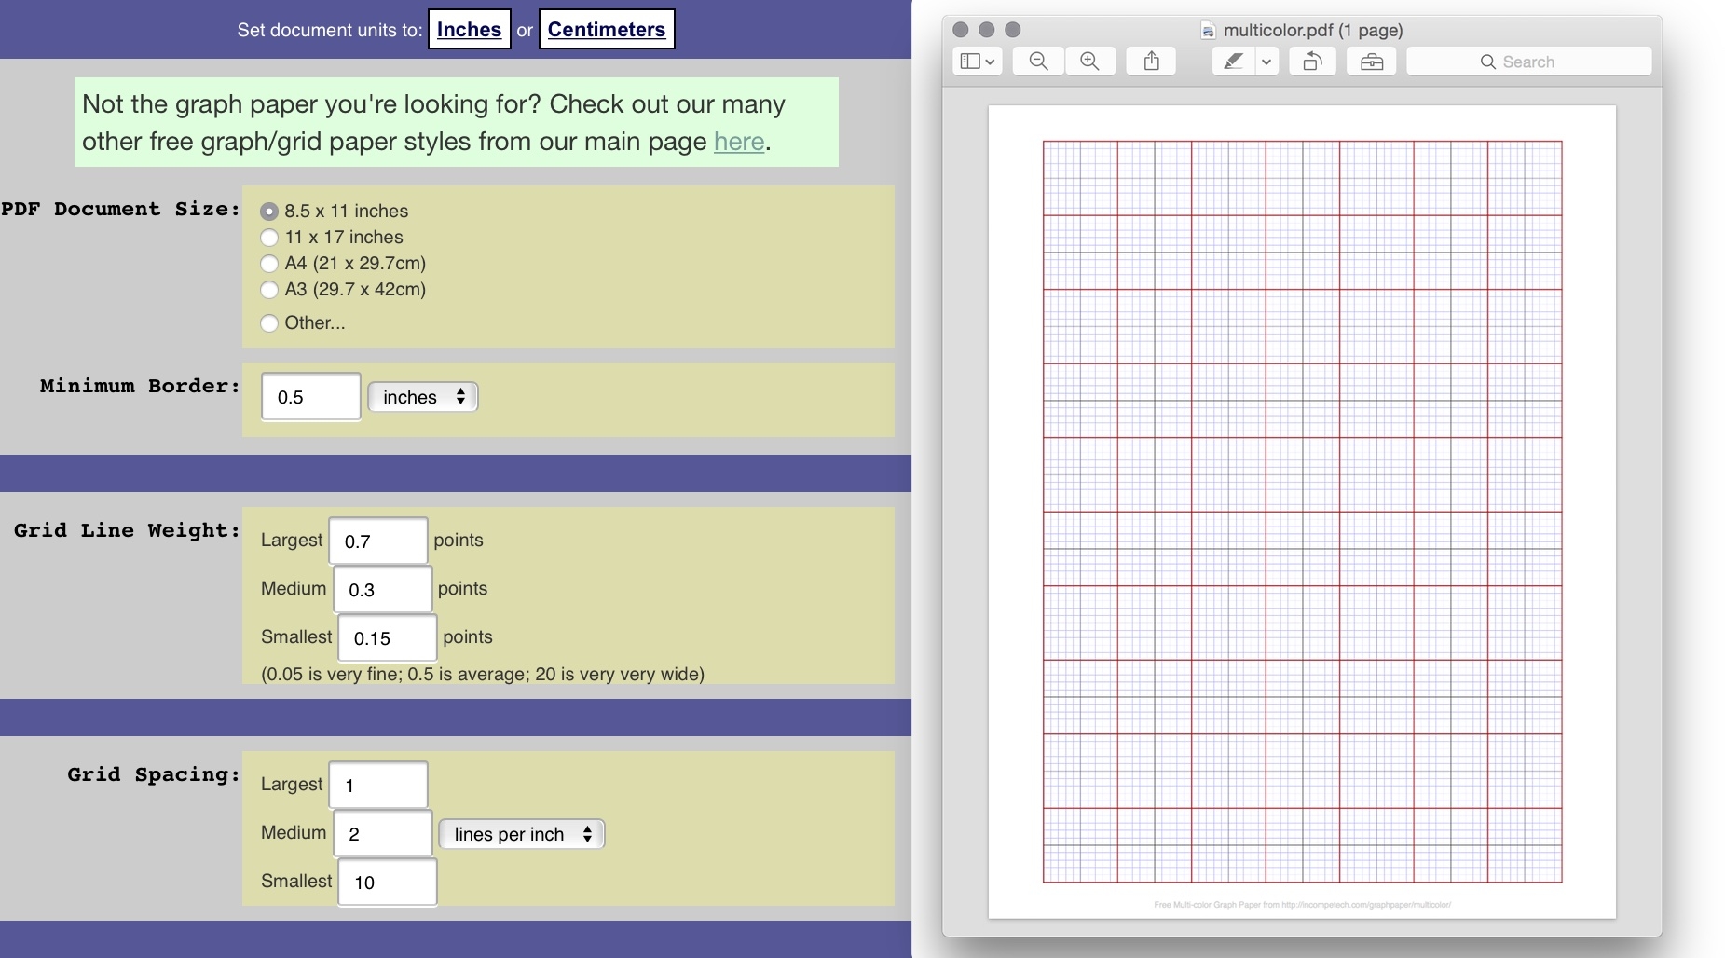Edit the Smallest grid spacing field
Image resolution: width=1725 pixels, height=958 pixels.
pyautogui.click(x=388, y=883)
